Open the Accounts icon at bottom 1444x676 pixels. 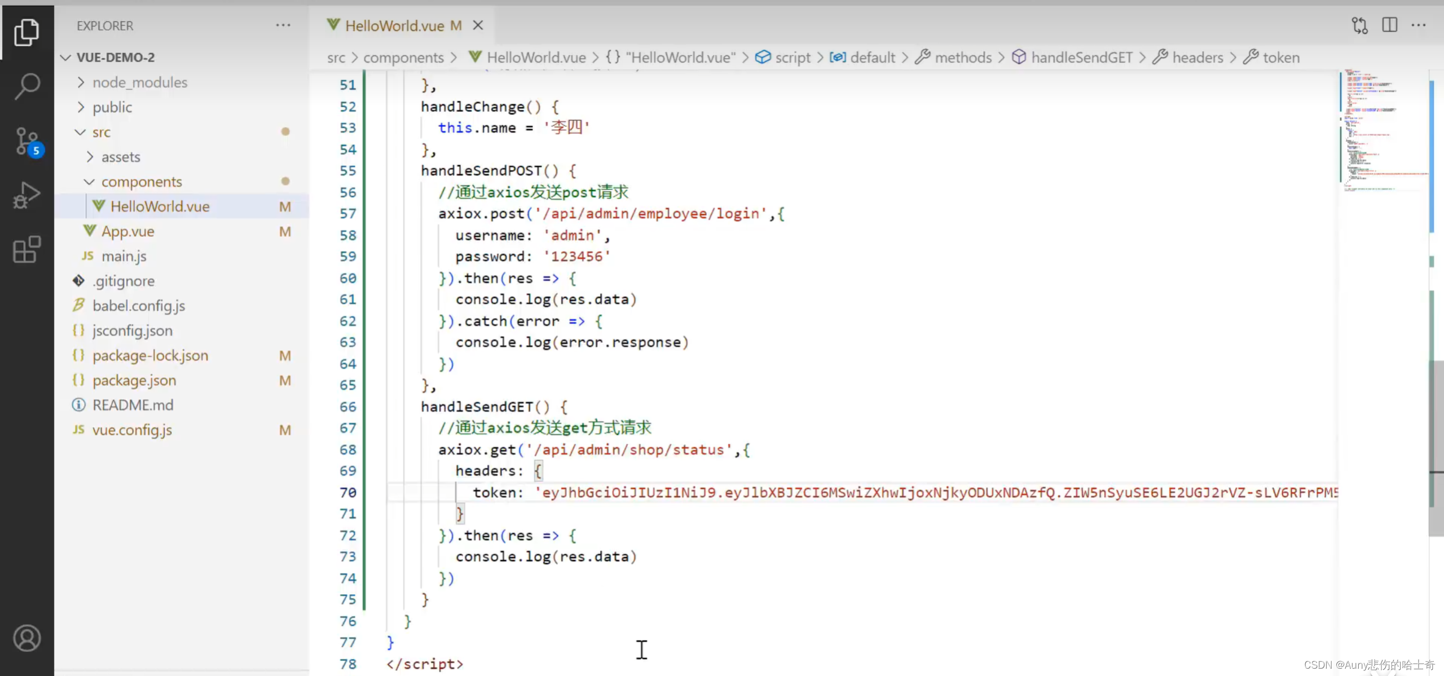pyautogui.click(x=27, y=638)
